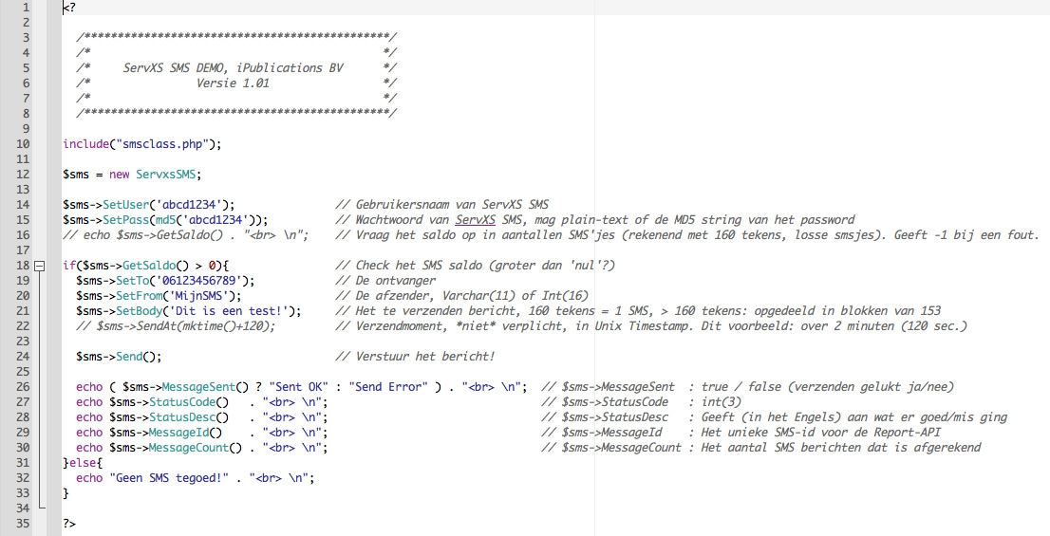1050x536 pixels.
Task: Click the 'De ontvanger' comment
Action: [x=385, y=281]
